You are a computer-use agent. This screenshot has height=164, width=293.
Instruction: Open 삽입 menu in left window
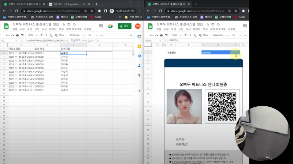pos(37,29)
